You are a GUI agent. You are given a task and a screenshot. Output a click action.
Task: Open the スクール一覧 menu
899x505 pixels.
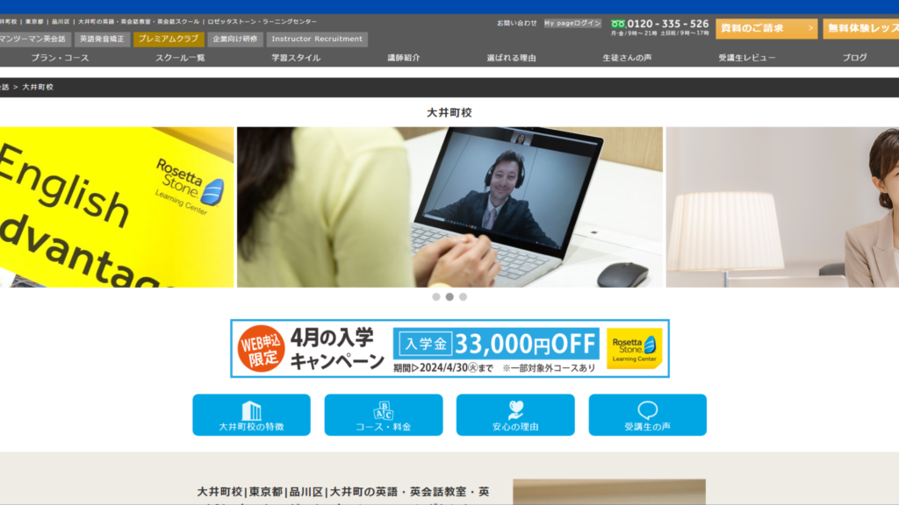coord(180,58)
